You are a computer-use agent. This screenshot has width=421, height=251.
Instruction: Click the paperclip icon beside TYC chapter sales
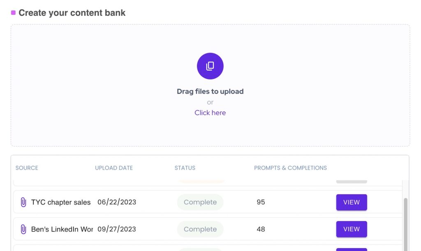coord(23,202)
